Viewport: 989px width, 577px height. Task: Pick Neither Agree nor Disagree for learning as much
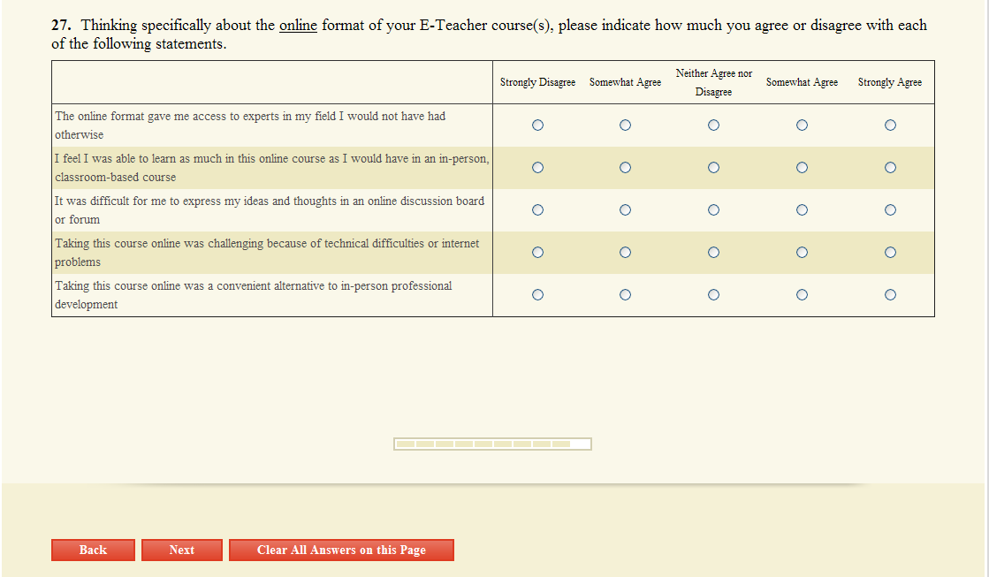[713, 168]
